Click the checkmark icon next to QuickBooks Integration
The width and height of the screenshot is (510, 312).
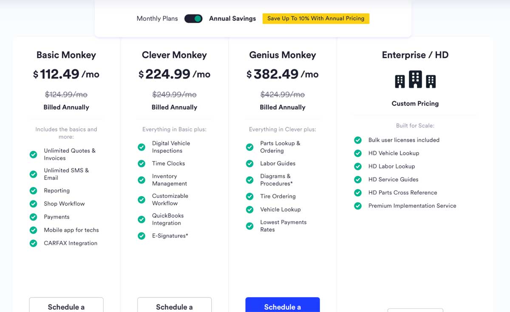click(141, 219)
